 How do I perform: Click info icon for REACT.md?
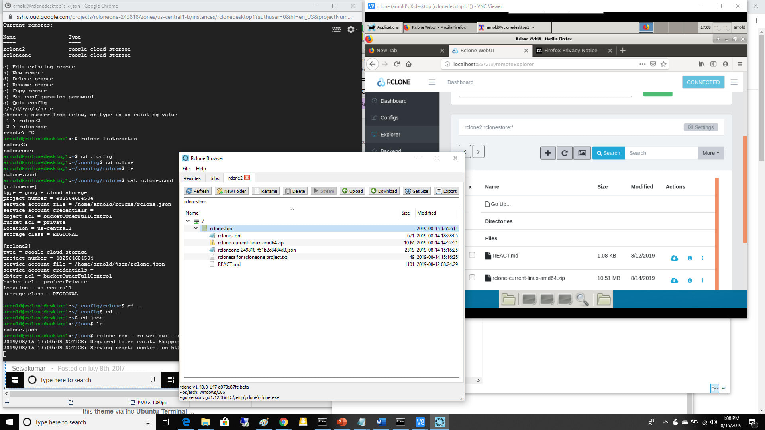click(690, 258)
